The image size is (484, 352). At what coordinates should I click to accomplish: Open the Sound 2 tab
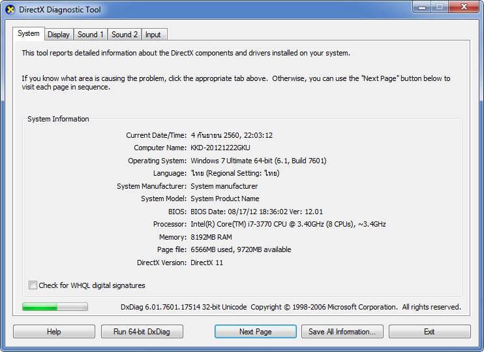[125, 35]
